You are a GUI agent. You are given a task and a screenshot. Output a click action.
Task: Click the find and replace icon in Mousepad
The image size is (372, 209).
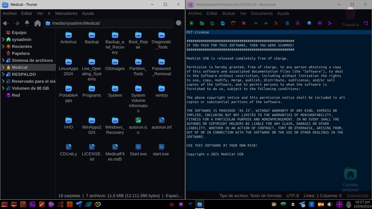pyautogui.click(x=320, y=23)
